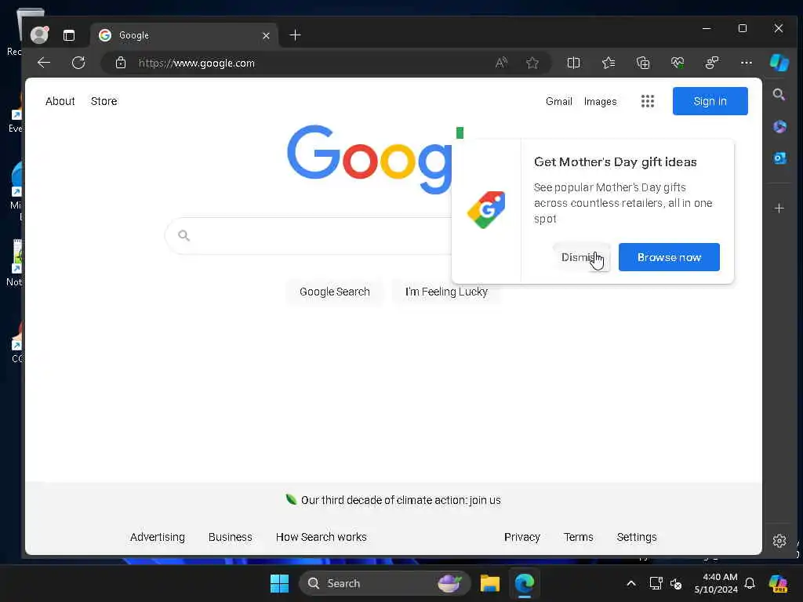Open the muted volume tray icon
The height and width of the screenshot is (602, 803).
(676, 583)
